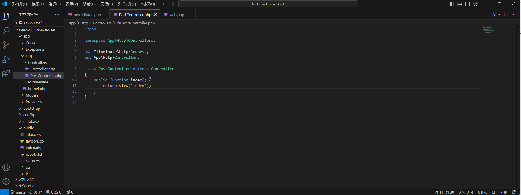Click the PHP language mode button
The image size is (521, 195).
click(504, 192)
